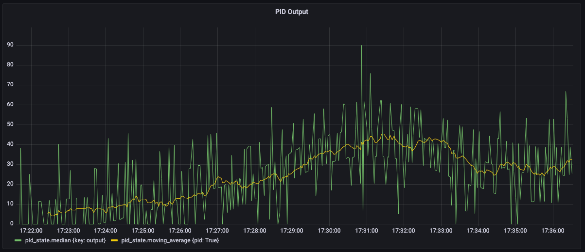Screen dimensions: 585x252
Task: Click the 17:36:00 time axis label
Action: 553,231
